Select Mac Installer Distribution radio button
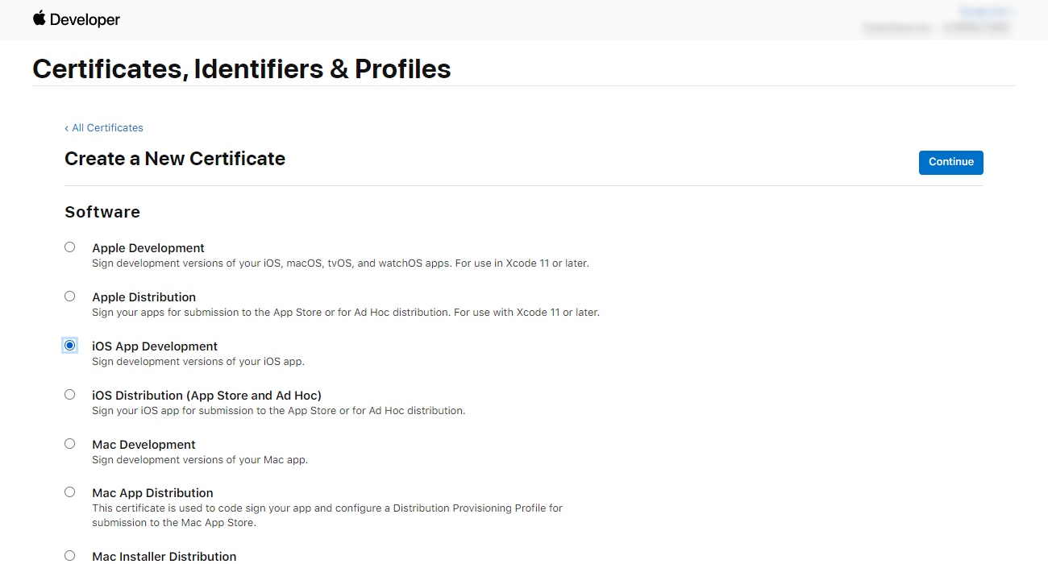 [70, 556]
